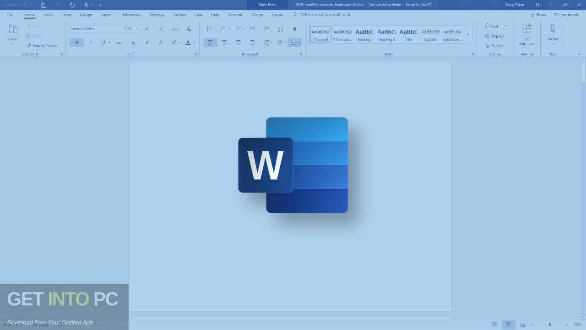Viewport: 586px width, 330px height.
Task: Click the Save icon in the title bar
Action: click(43, 5)
